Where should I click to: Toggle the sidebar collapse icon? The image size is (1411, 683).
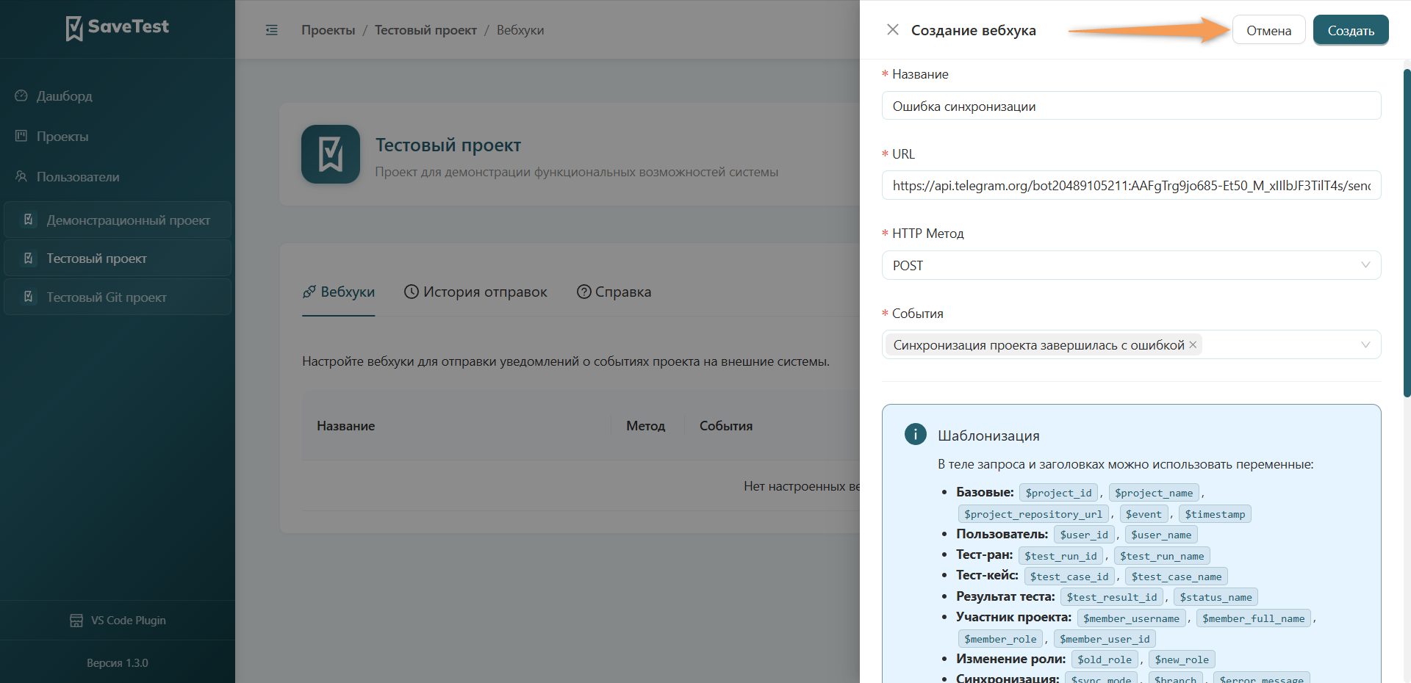271,30
